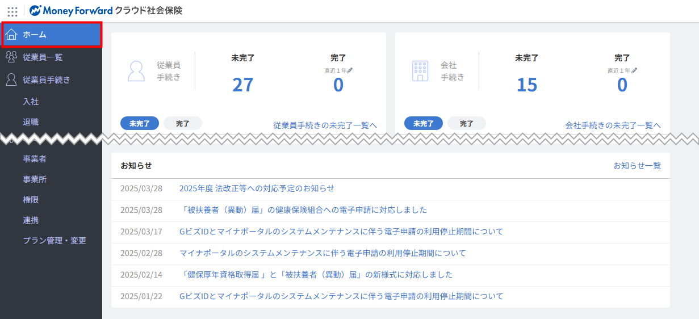Click the 従業員一覧 people icon
699x319 pixels.
11,57
